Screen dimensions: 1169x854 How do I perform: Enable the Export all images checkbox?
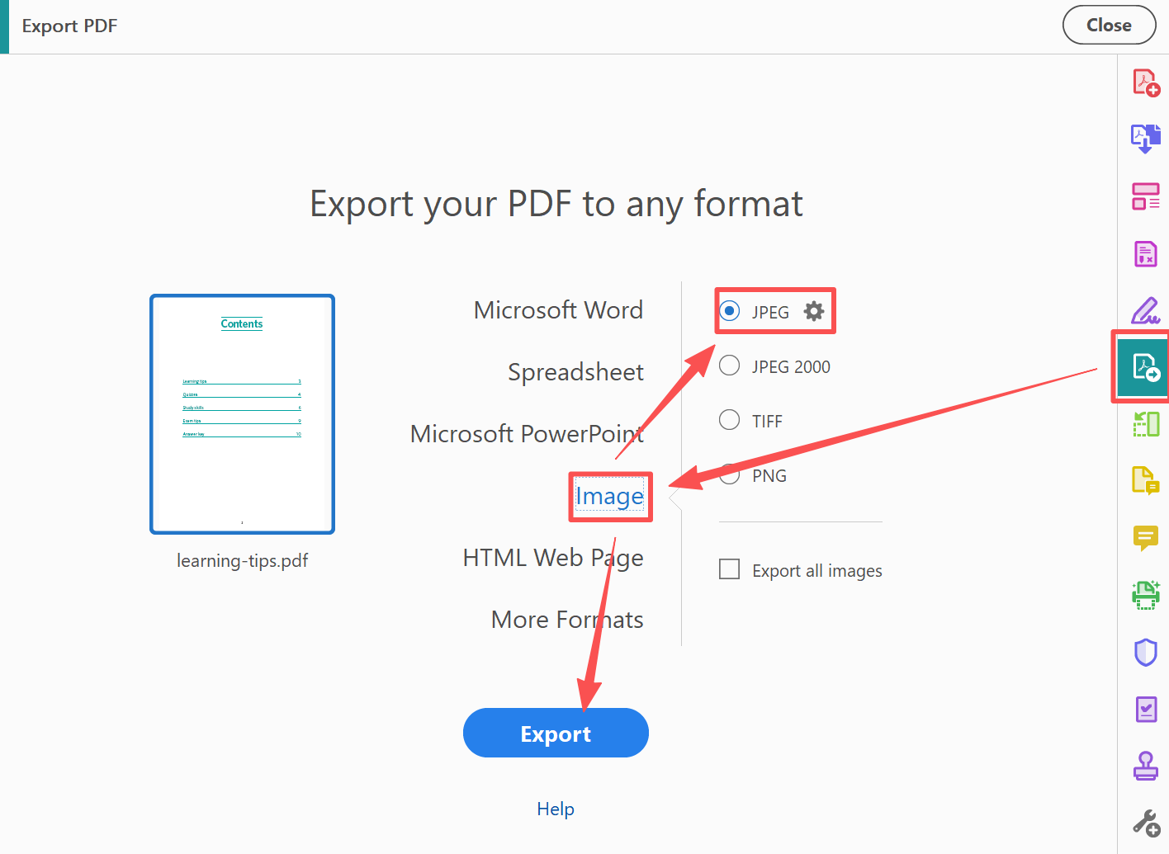point(729,569)
